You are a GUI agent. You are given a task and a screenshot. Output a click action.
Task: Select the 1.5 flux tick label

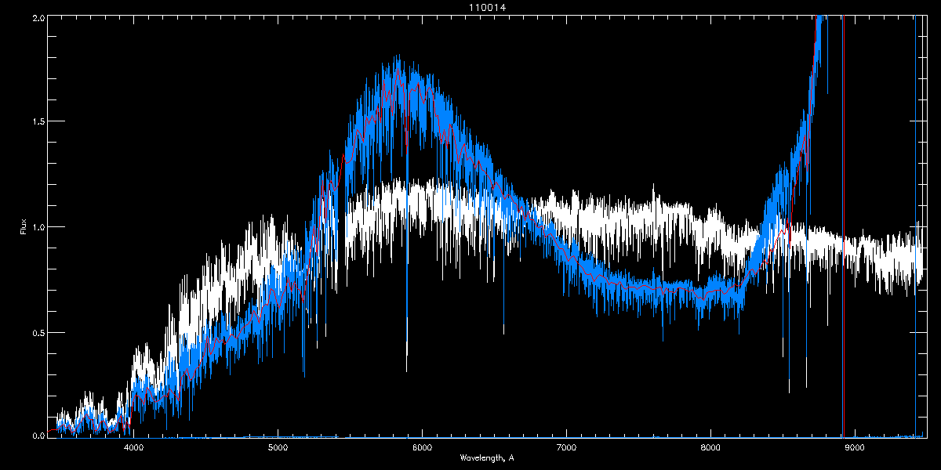pyautogui.click(x=38, y=122)
